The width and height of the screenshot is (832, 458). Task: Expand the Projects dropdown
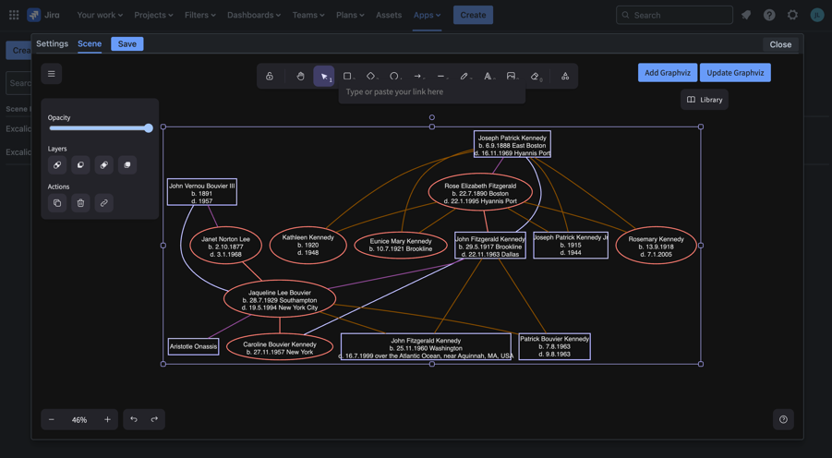(153, 15)
